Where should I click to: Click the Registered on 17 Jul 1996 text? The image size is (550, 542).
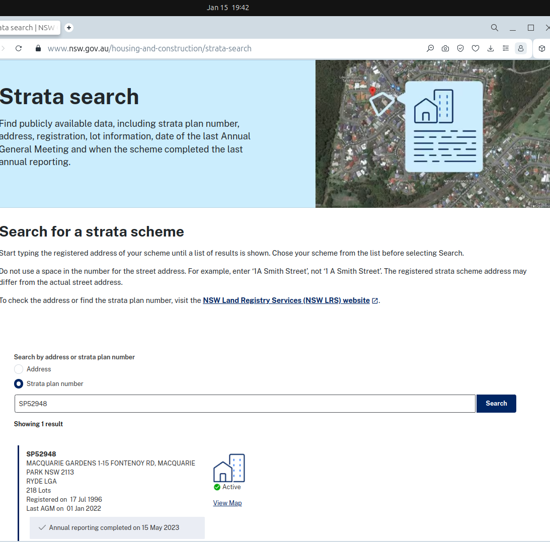click(64, 500)
